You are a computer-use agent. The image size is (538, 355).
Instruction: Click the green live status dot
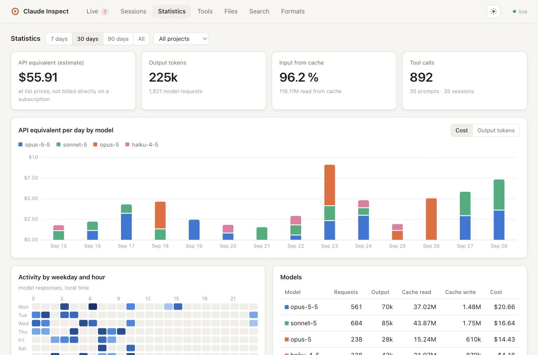pos(515,11)
